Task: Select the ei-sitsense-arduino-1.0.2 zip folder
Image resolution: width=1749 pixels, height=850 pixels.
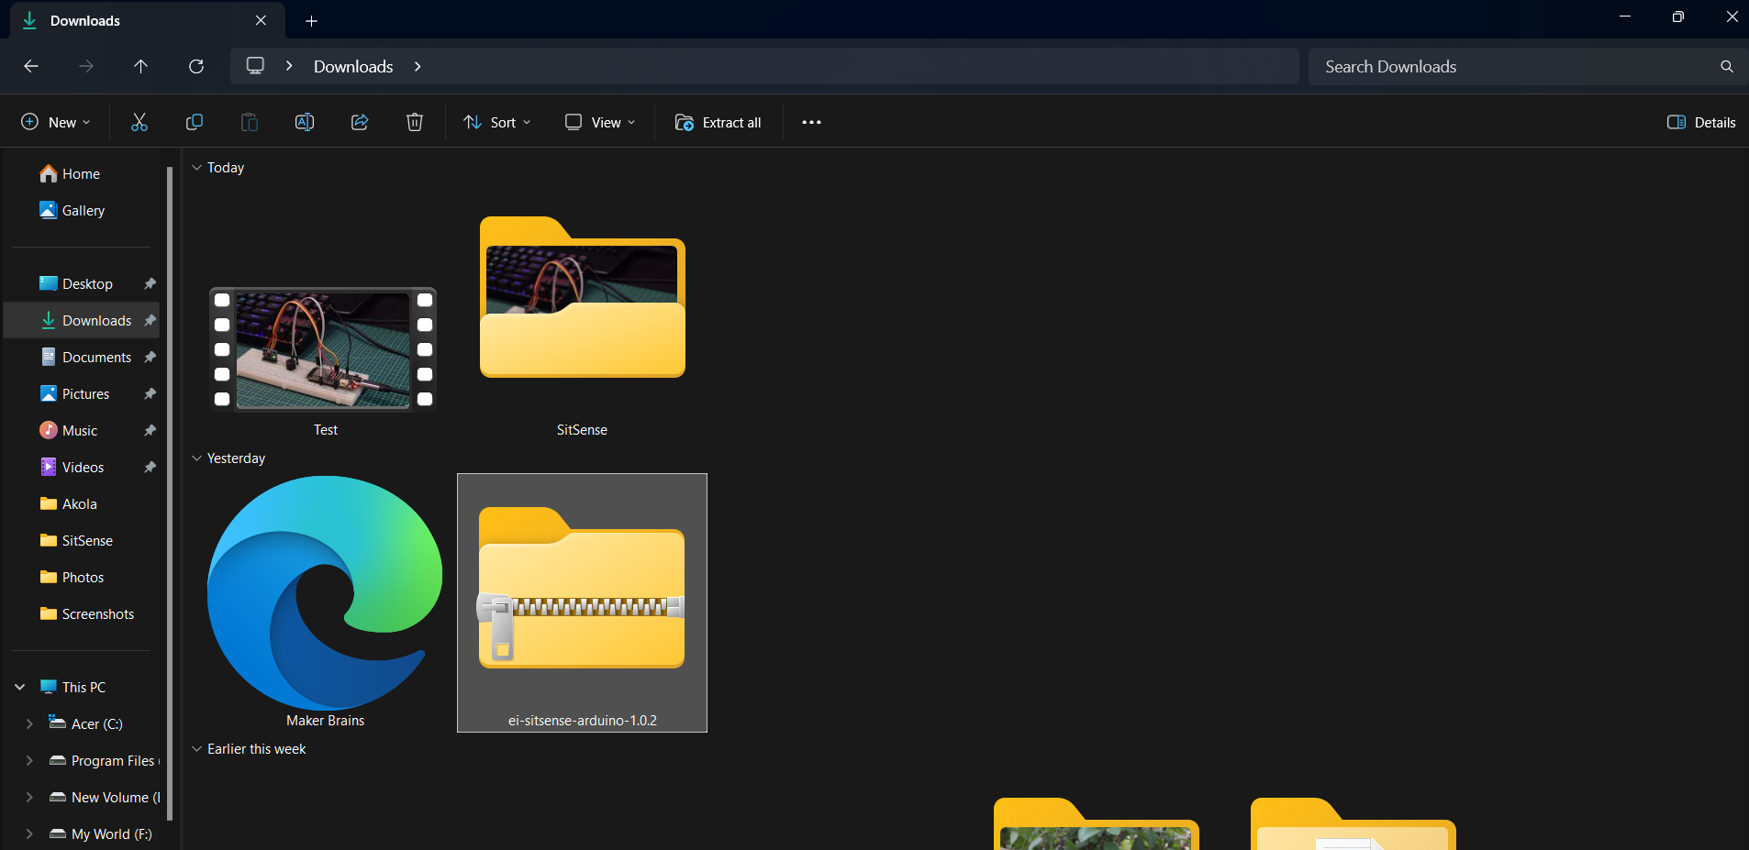Action: (582, 602)
